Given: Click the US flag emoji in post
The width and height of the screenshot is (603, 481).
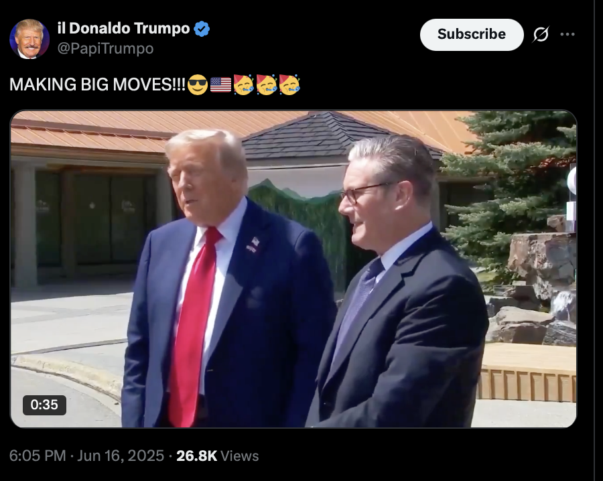Looking at the screenshot, I should pos(220,84).
